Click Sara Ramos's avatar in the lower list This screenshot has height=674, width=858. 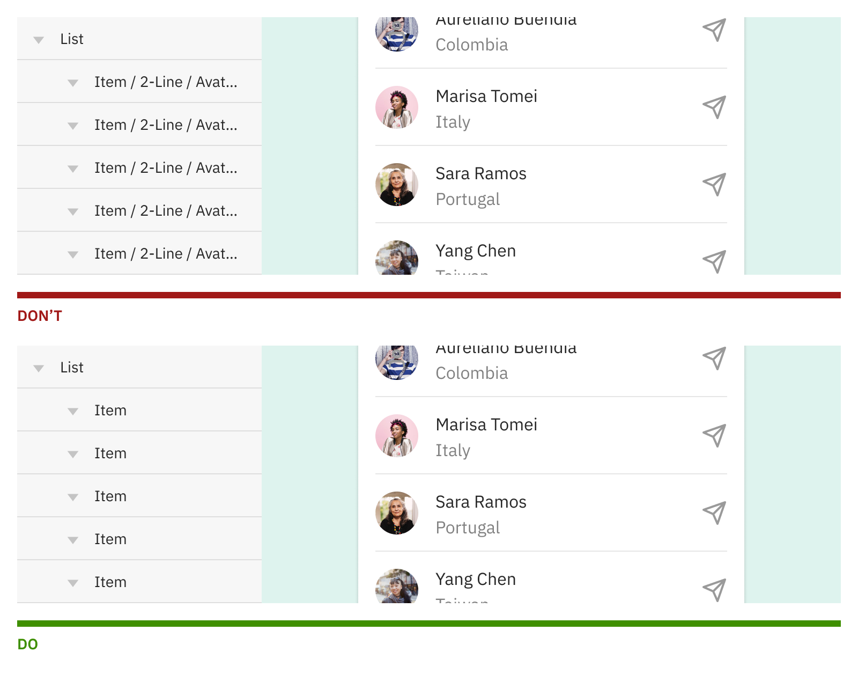(x=397, y=513)
